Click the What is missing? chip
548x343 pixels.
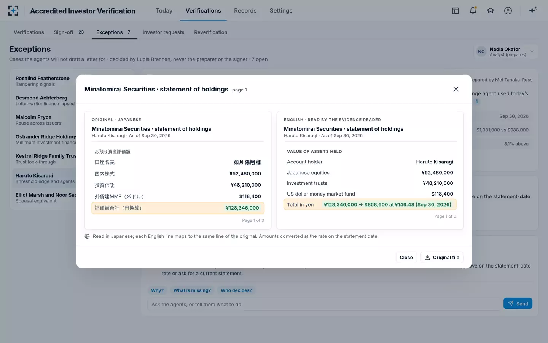click(192, 290)
